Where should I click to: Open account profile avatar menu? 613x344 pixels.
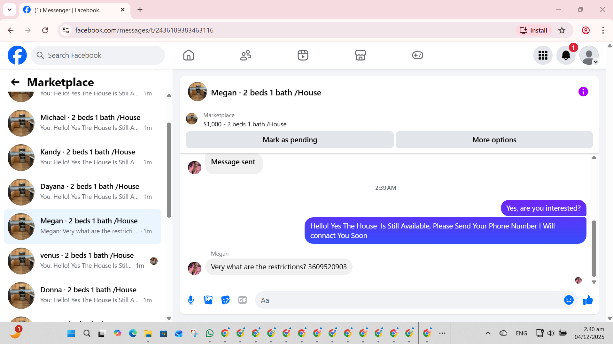pos(589,55)
